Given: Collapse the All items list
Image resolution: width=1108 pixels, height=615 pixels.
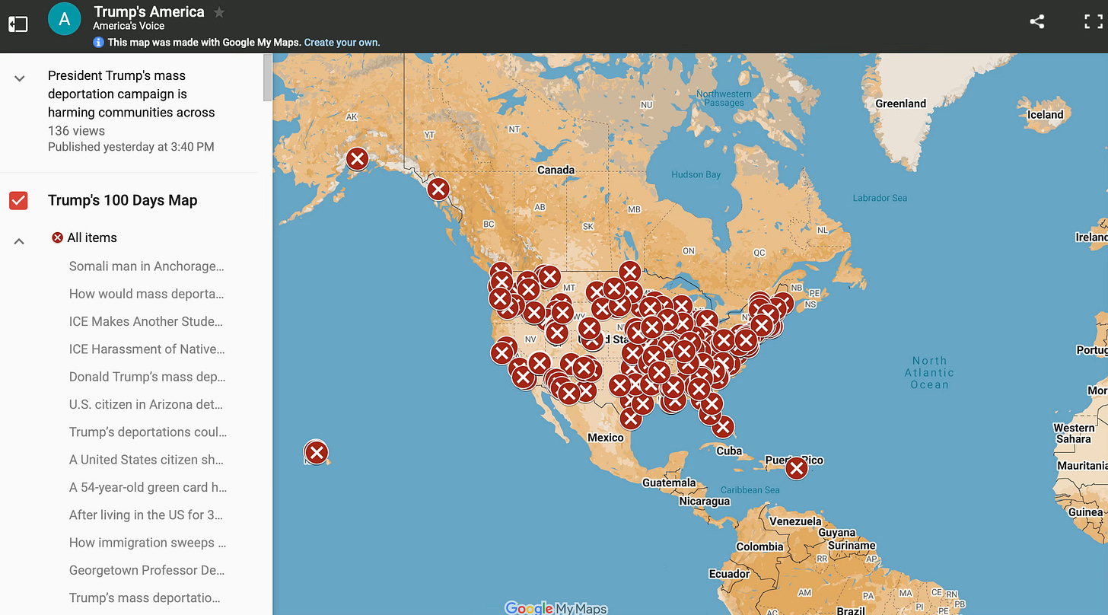Looking at the screenshot, I should click(x=20, y=241).
